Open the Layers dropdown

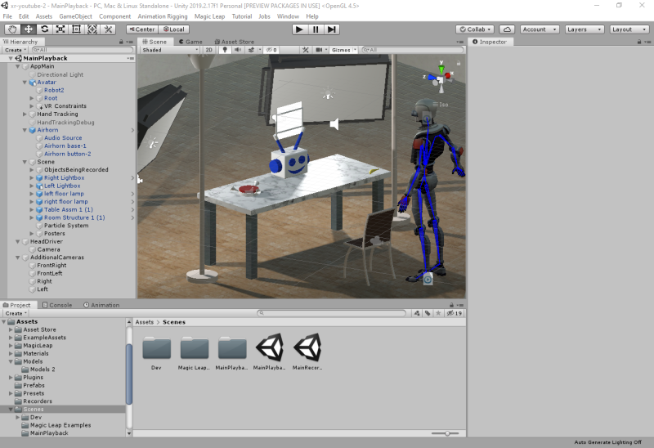coord(585,29)
